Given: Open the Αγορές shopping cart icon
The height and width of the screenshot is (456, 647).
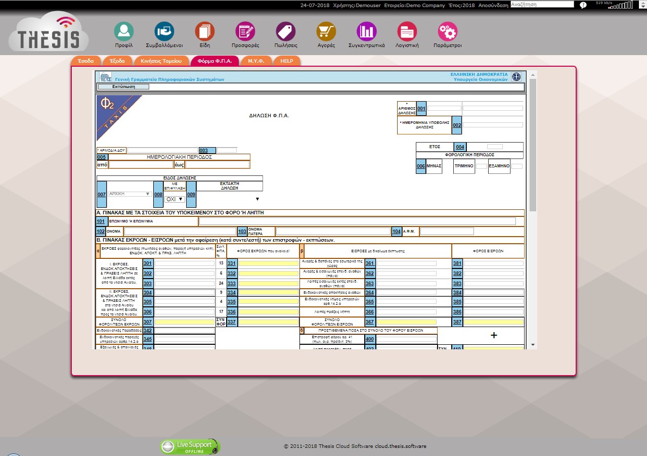Looking at the screenshot, I should click(326, 32).
